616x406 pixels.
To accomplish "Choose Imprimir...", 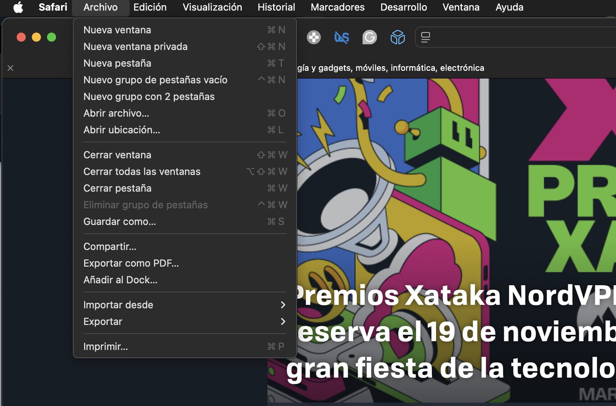I will (184, 347).
